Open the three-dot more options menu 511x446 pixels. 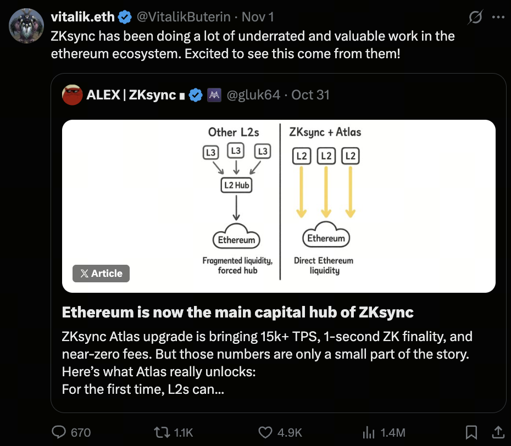498,17
